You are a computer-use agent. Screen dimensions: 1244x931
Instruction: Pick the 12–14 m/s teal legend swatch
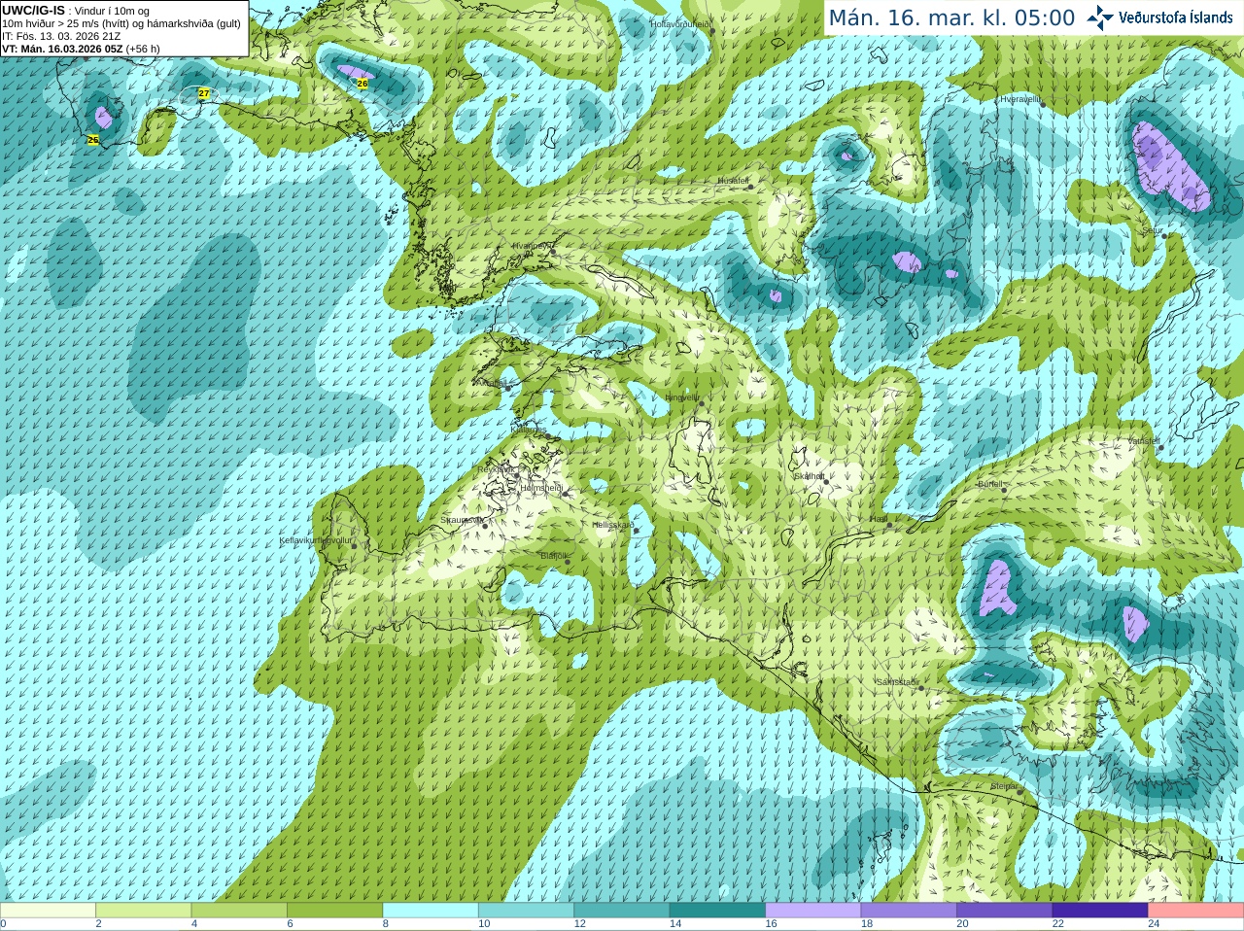622,911
